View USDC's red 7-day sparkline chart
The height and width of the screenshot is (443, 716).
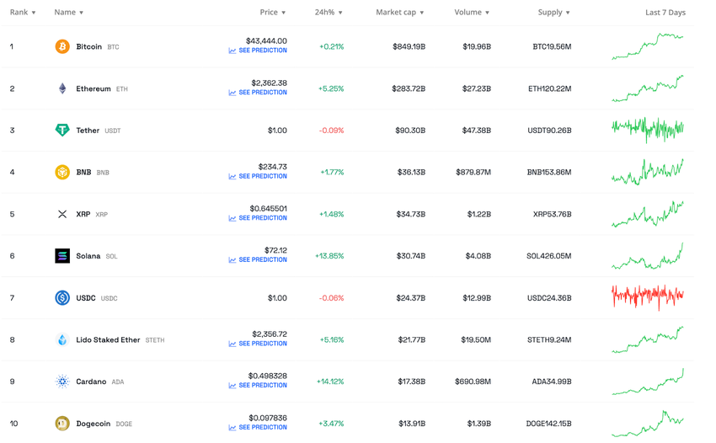tap(648, 297)
